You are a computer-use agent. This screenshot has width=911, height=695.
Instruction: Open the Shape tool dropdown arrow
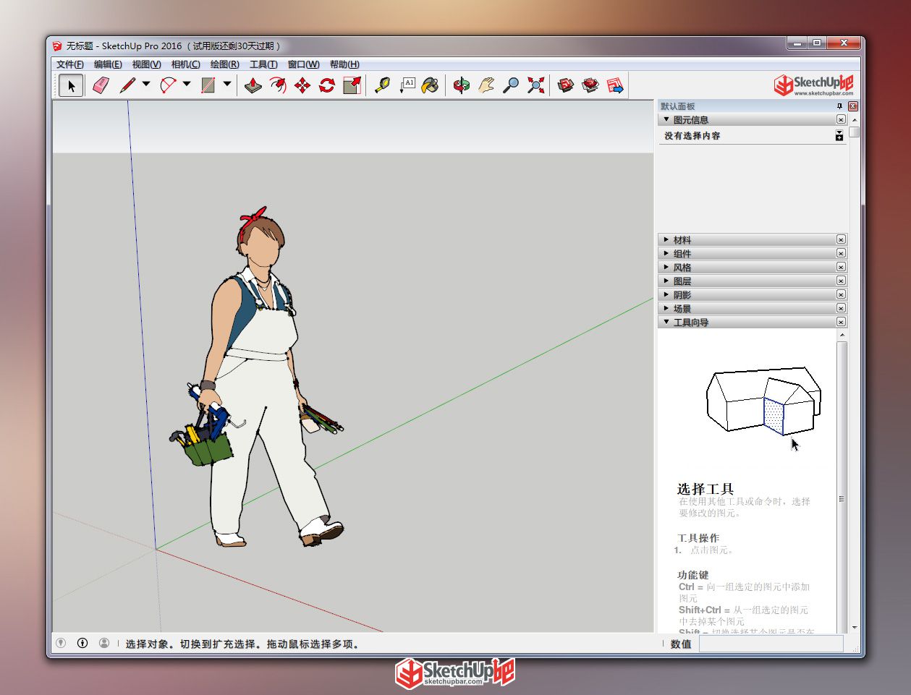(227, 85)
